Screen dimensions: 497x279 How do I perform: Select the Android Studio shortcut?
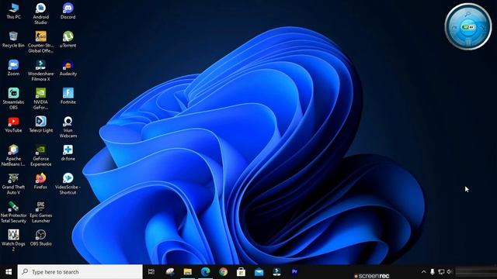[41, 14]
